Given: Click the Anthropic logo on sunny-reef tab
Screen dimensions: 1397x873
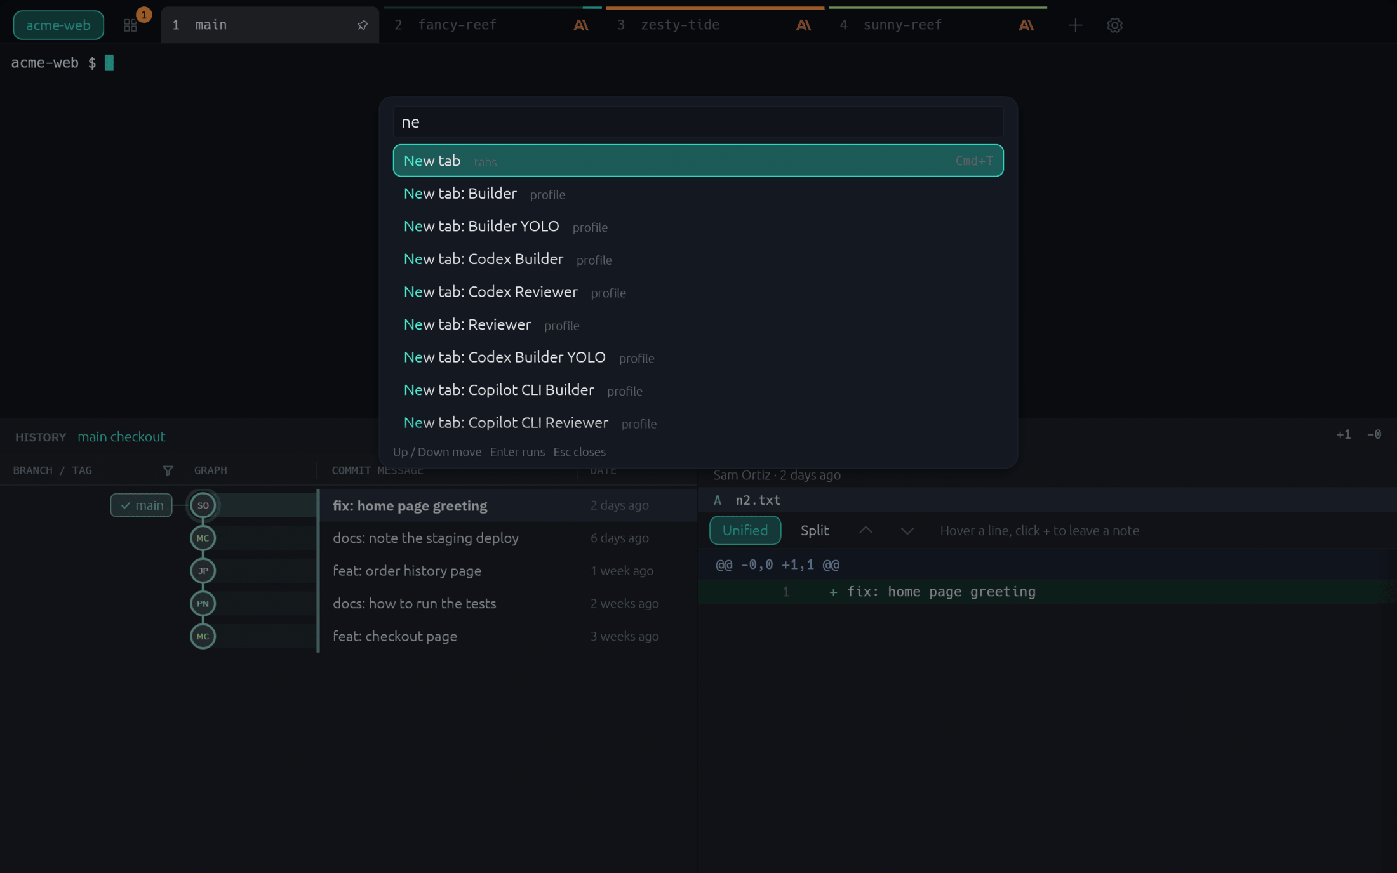Looking at the screenshot, I should point(1026,25).
